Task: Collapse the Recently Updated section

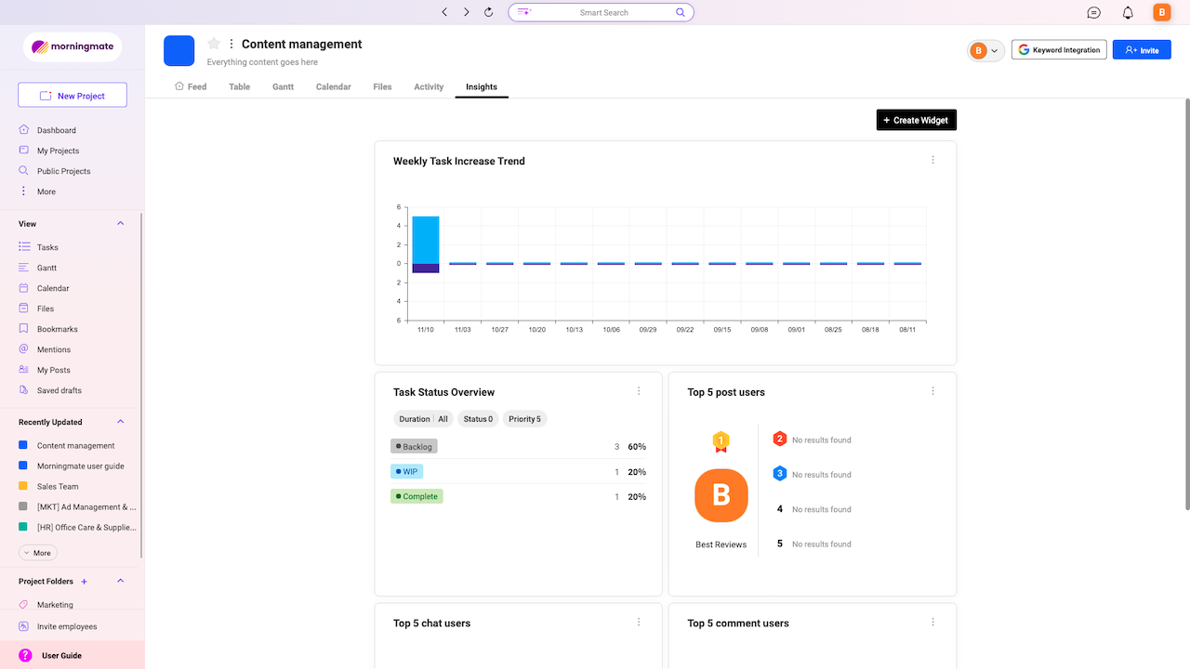Action: (x=120, y=422)
